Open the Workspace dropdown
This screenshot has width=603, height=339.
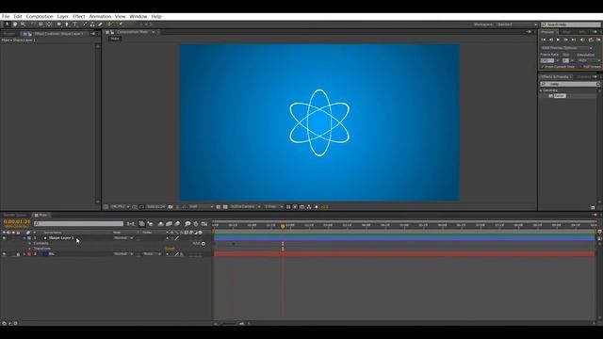[517, 24]
